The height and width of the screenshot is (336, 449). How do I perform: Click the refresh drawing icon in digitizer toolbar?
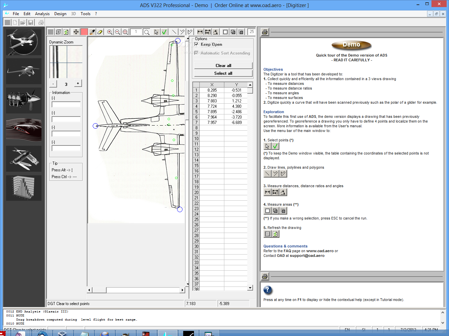(x=66, y=32)
